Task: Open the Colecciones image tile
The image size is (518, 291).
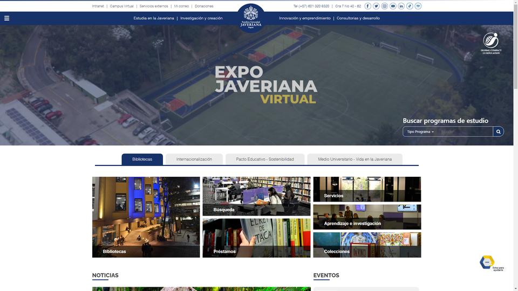Action: [x=367, y=245]
